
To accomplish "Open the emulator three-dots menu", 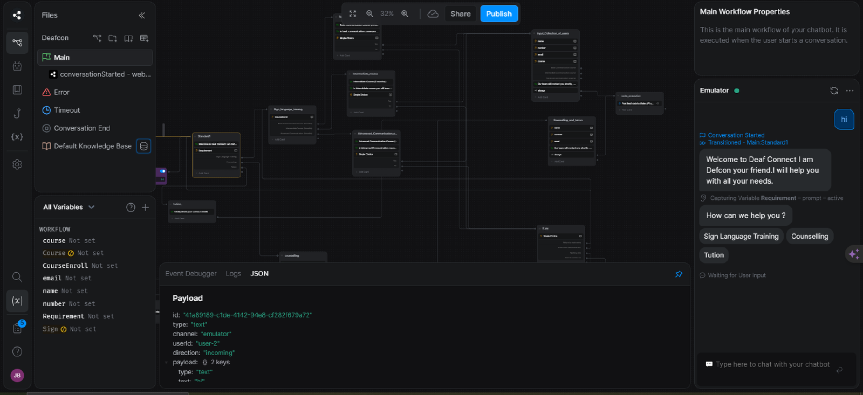I will click(x=850, y=91).
